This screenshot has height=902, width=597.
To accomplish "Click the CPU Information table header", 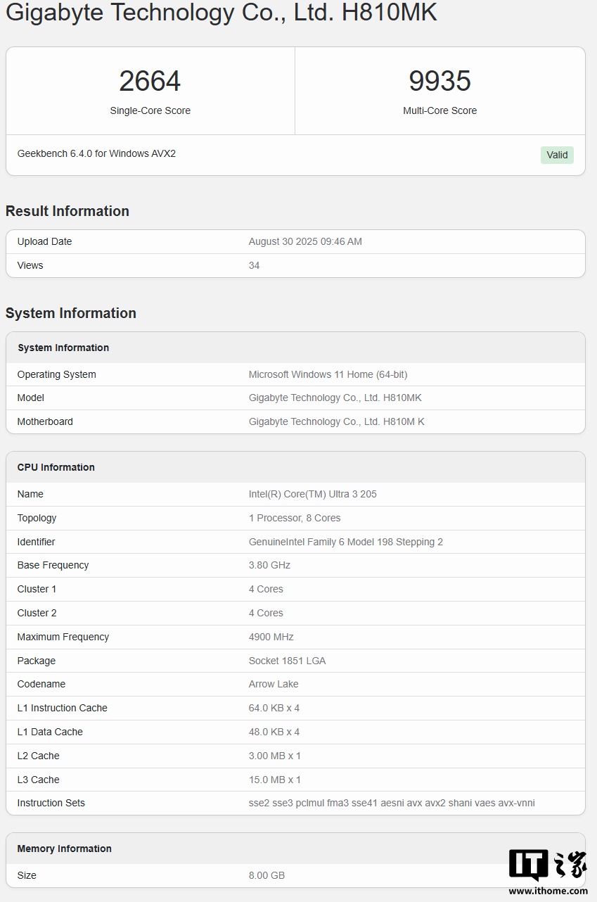I will [x=56, y=467].
